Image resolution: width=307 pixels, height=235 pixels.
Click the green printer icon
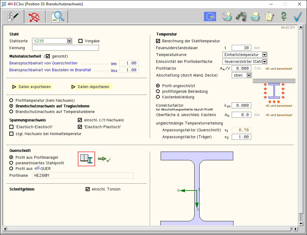[255, 16]
